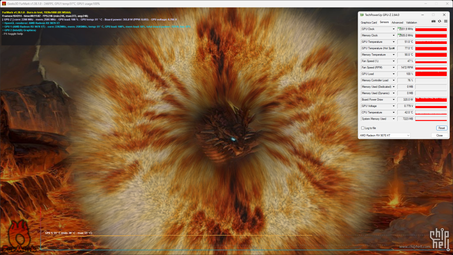Click the 320.0 W board power value
This screenshot has height=255, width=453.
coord(405,100)
